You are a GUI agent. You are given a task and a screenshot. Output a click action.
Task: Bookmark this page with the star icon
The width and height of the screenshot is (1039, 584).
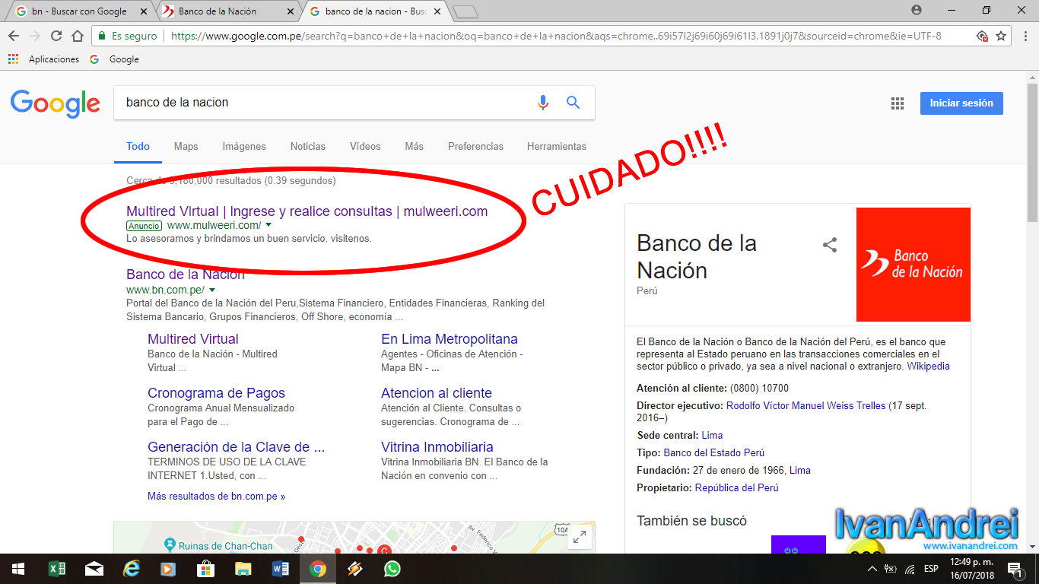pos(1001,36)
